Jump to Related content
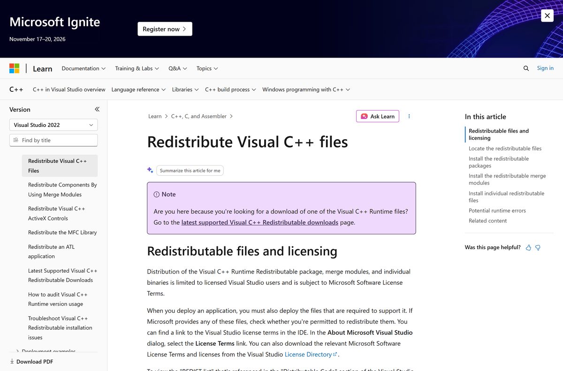Viewport: 563px width, 371px height. pyautogui.click(x=488, y=221)
